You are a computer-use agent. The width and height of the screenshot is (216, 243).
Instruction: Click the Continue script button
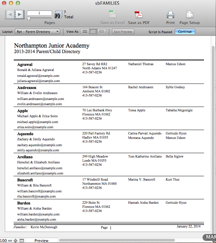click(x=185, y=32)
